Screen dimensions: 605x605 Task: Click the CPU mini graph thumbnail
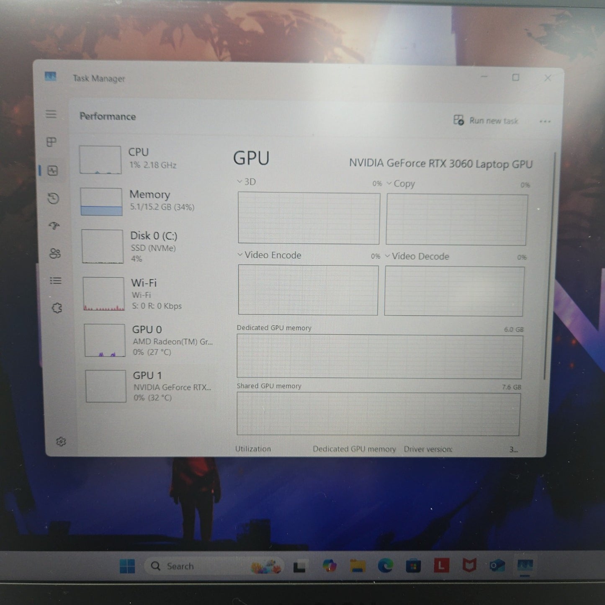click(100, 160)
